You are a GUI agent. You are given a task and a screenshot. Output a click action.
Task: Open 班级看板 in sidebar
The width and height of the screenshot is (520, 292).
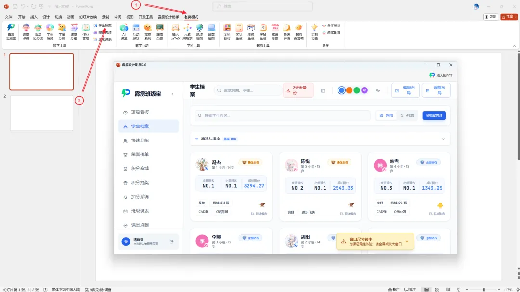click(149, 113)
